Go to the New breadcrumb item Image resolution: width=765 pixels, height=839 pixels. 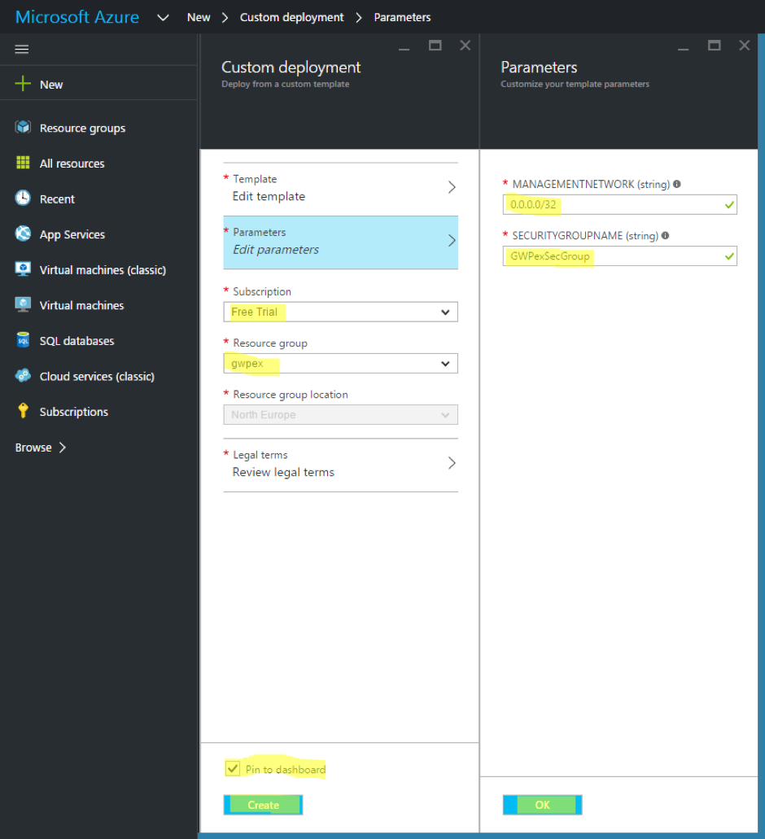[x=199, y=18]
